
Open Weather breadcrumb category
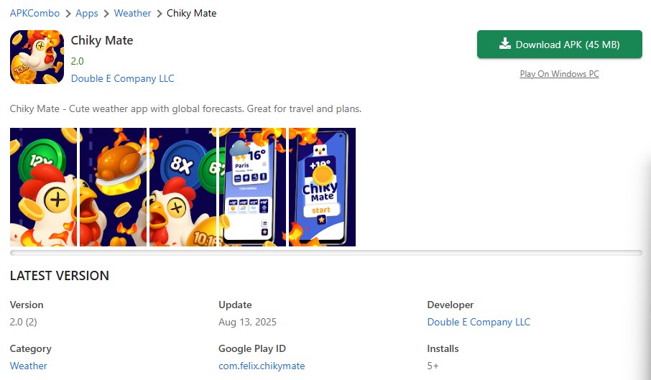click(133, 13)
